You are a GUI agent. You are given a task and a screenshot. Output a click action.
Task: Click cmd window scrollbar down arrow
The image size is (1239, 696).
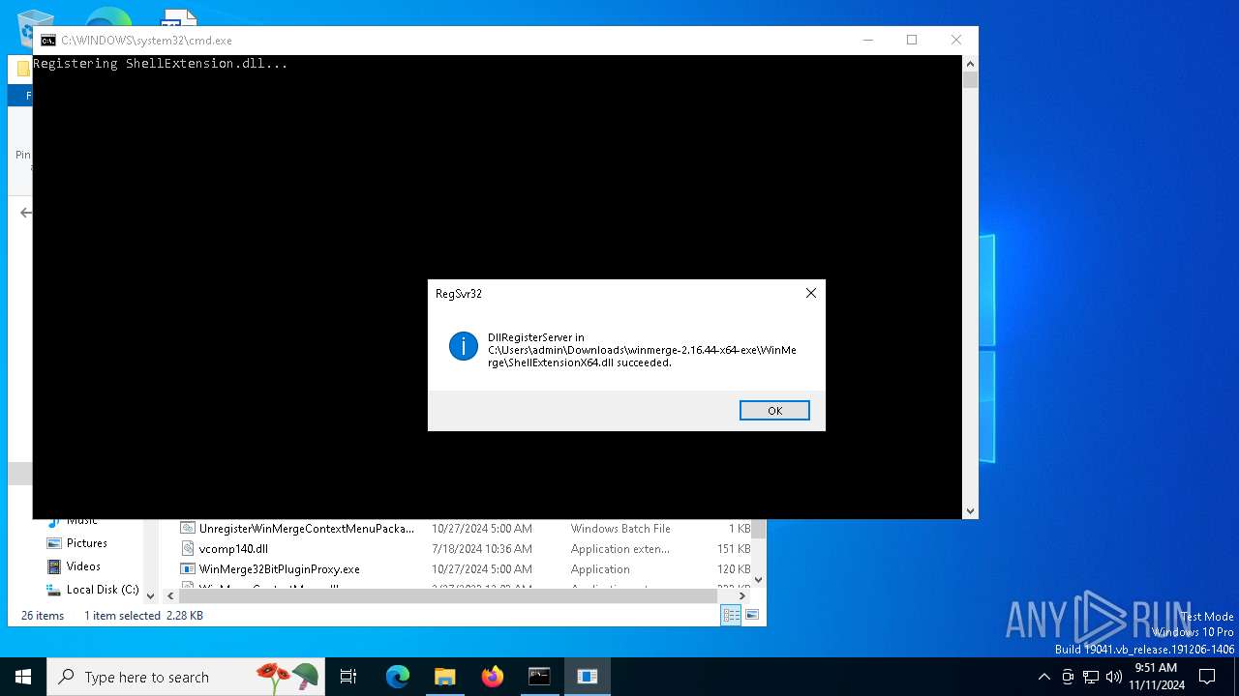pos(970,510)
